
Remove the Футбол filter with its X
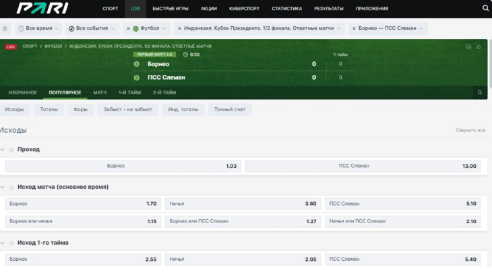point(129,29)
